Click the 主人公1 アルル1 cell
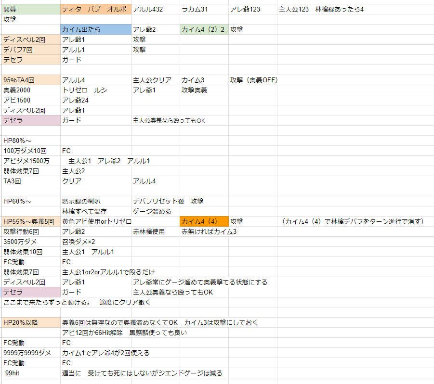Screen dimensions: 434x384 click(x=96, y=252)
